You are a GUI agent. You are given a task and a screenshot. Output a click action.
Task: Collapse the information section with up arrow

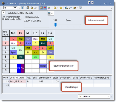pyautogui.click(x=4, y=12)
